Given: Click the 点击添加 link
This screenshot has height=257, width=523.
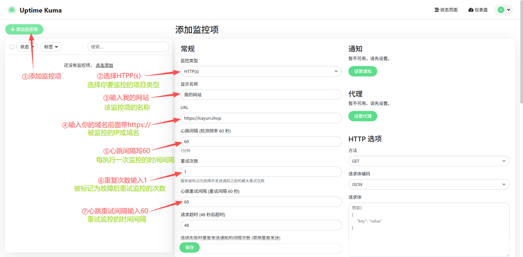Looking at the screenshot, I should [x=104, y=66].
